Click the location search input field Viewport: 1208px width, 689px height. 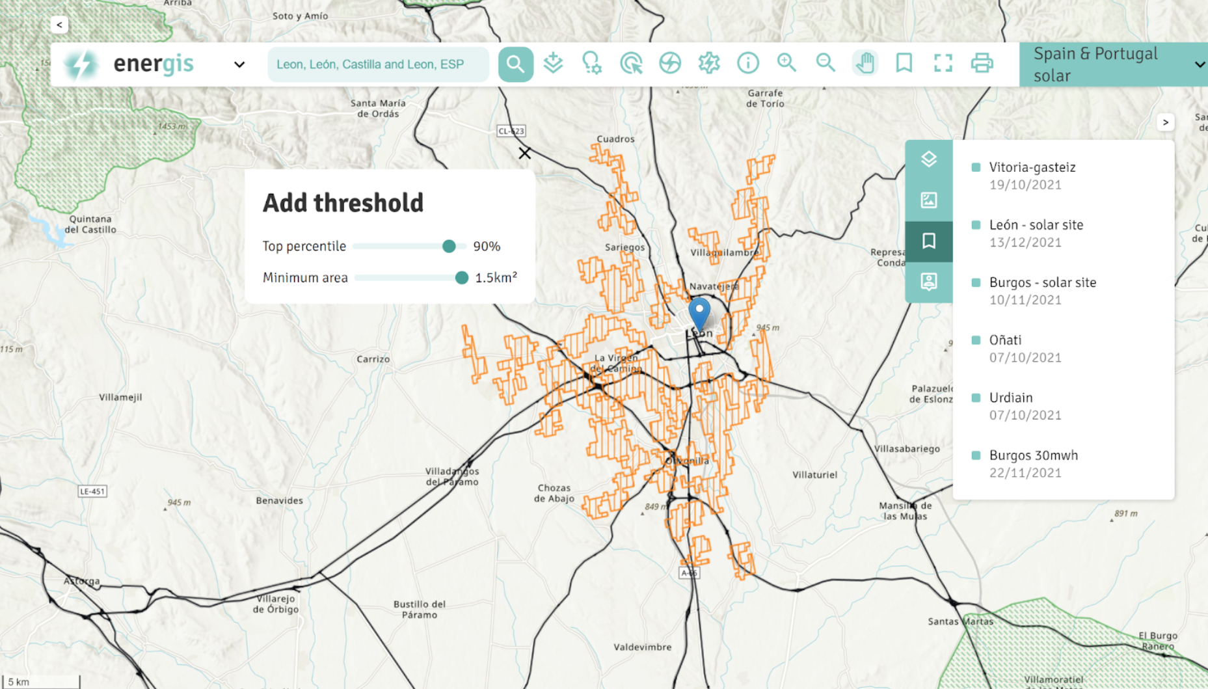(378, 64)
